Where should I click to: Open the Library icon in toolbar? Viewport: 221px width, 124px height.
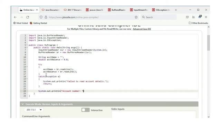pyautogui.click(x=193, y=17)
